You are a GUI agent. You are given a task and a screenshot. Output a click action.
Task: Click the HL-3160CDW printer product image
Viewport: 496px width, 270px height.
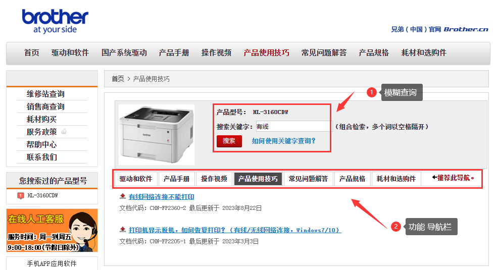(157, 135)
